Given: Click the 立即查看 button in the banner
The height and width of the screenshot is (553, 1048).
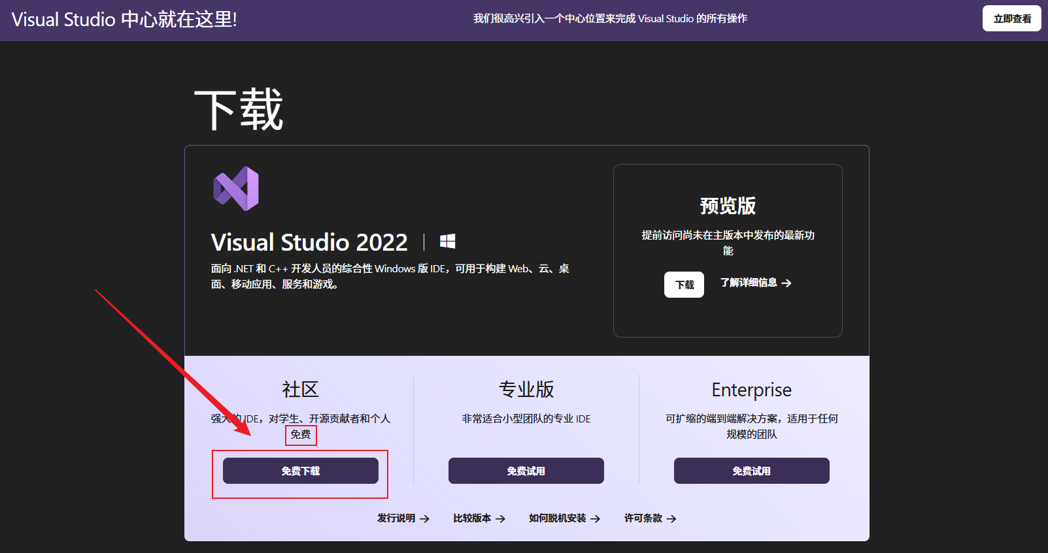Looking at the screenshot, I should [x=1012, y=18].
